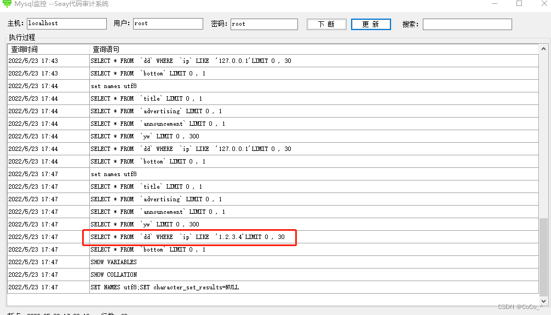Viewport: 551px width, 315px height.
Task: Focus the 用户 root input field
Action: pos(168,24)
